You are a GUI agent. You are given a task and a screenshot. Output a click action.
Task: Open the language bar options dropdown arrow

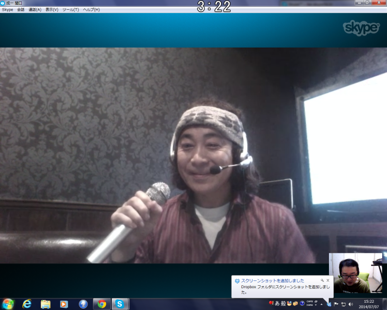point(316,305)
